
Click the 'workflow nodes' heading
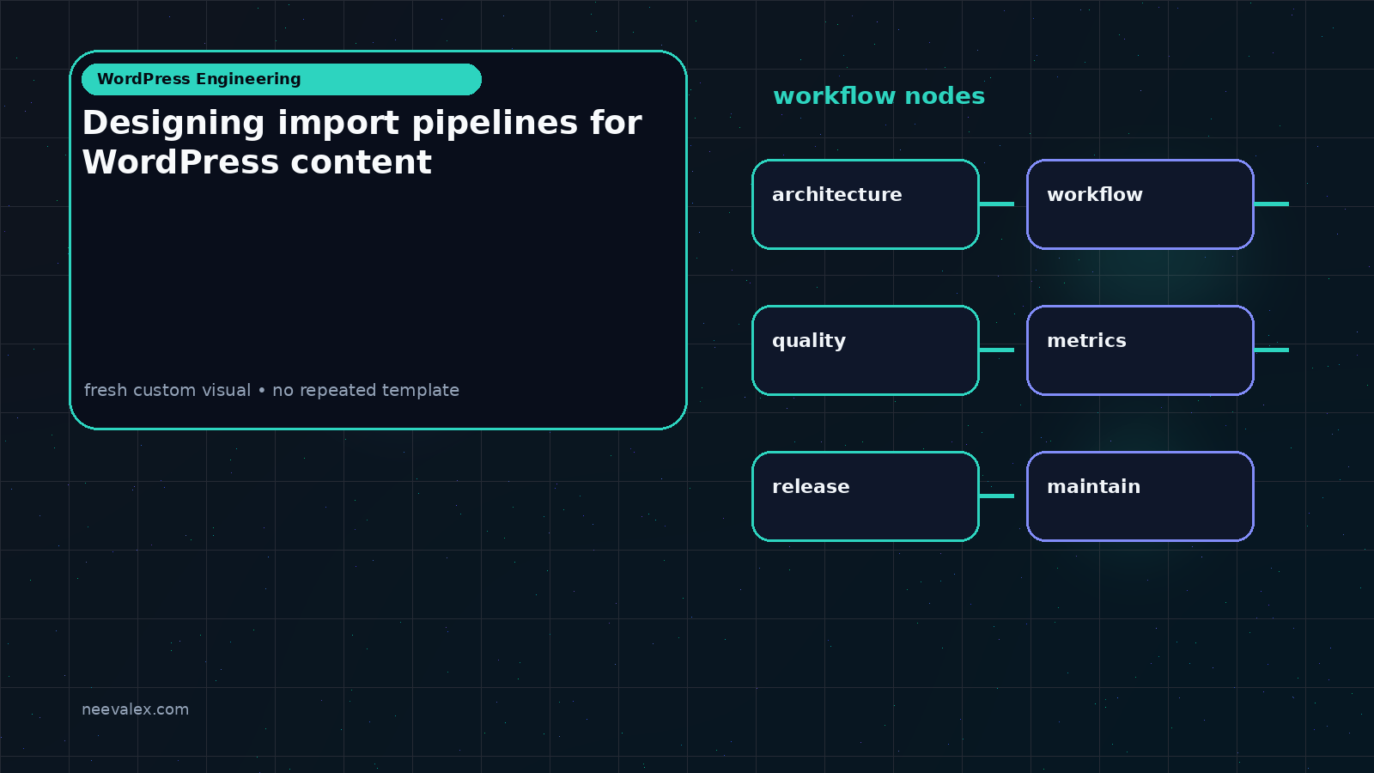coord(879,96)
